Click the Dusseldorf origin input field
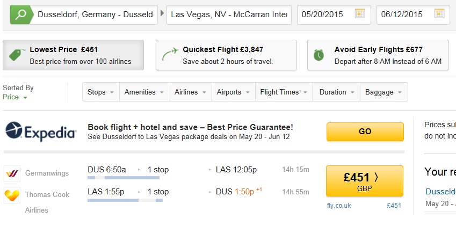The image size is (456, 247). click(x=96, y=14)
